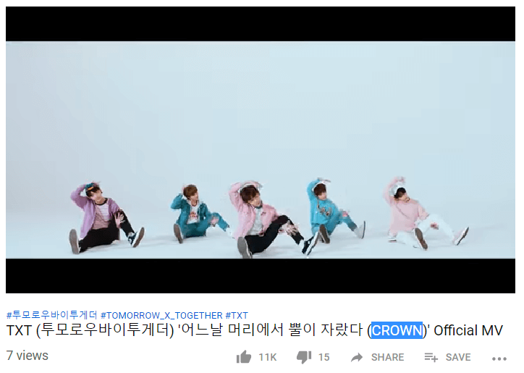Click the top black letterbox bar of video
Screen dimensions: 524x373
[261, 24]
